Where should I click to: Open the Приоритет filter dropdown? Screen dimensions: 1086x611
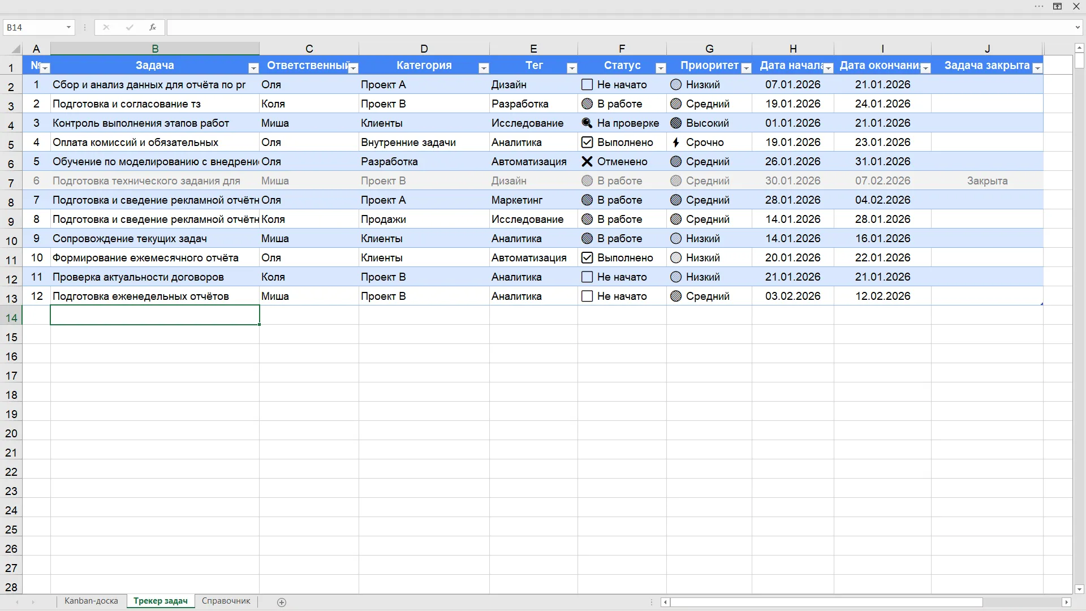746,68
